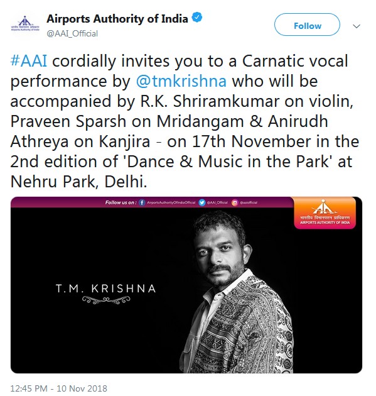Screen dimensions: 376x396
Task: Follow the Airports Authority of India account
Action: tap(307, 25)
